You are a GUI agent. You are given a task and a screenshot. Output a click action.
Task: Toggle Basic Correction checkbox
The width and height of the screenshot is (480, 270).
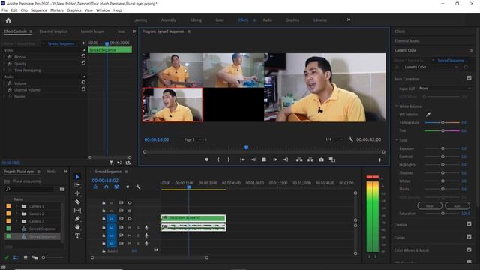pos(469,78)
